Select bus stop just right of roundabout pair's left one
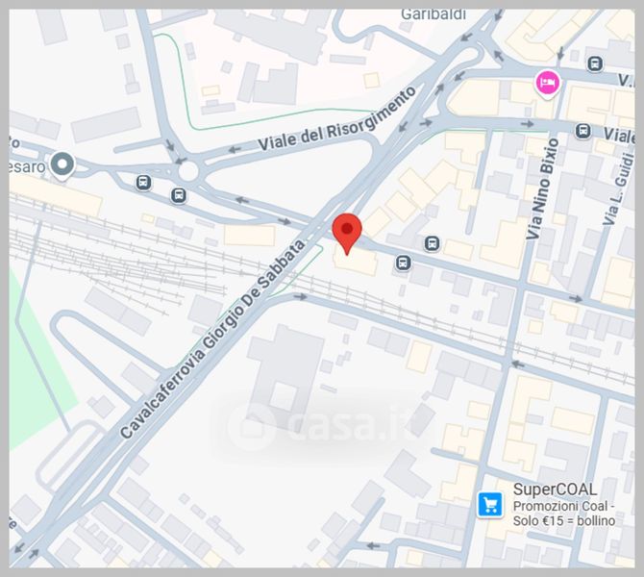The image size is (644, 577). pos(178,195)
